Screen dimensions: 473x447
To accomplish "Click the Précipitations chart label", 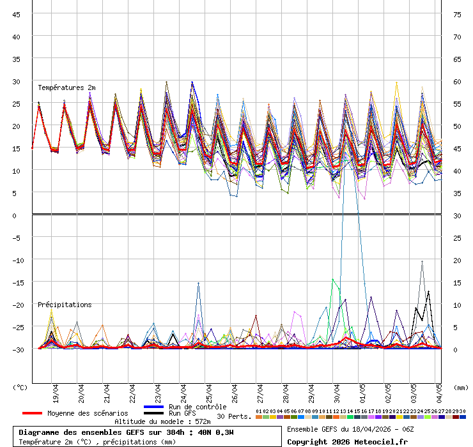I will pyautogui.click(x=65, y=305).
